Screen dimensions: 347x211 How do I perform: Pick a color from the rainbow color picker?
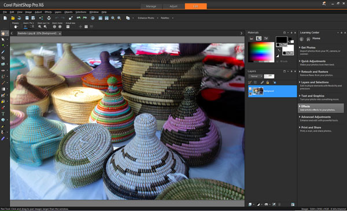click(x=261, y=52)
